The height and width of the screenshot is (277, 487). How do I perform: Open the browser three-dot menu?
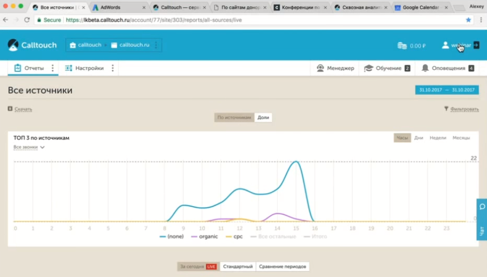[x=481, y=20]
